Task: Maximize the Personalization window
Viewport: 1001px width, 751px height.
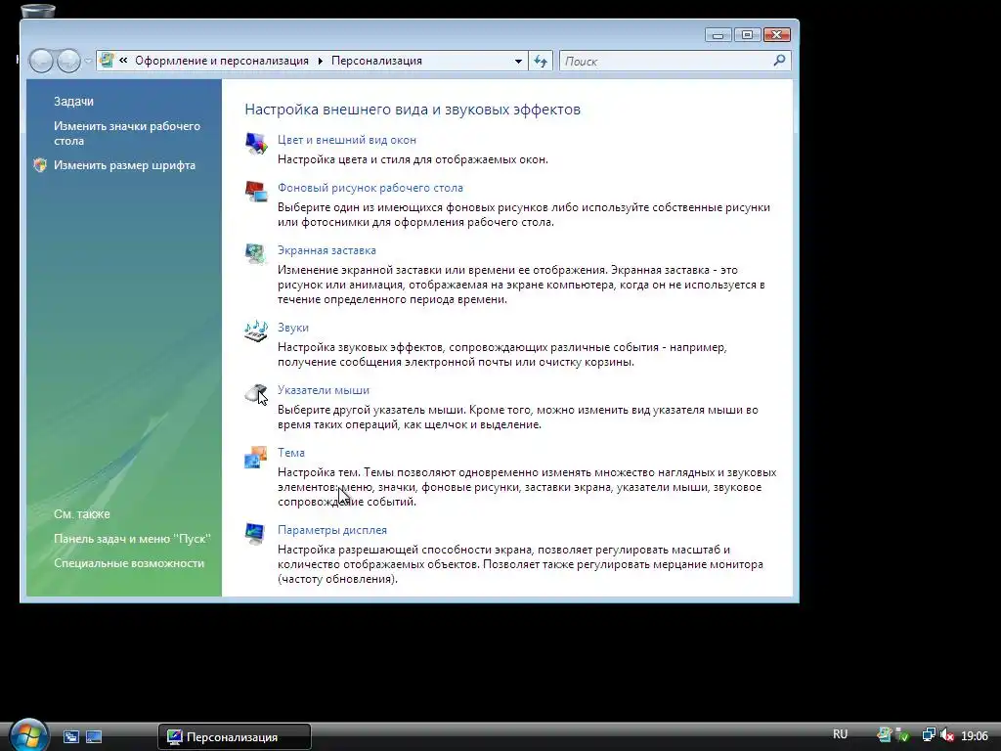Action: (x=747, y=35)
